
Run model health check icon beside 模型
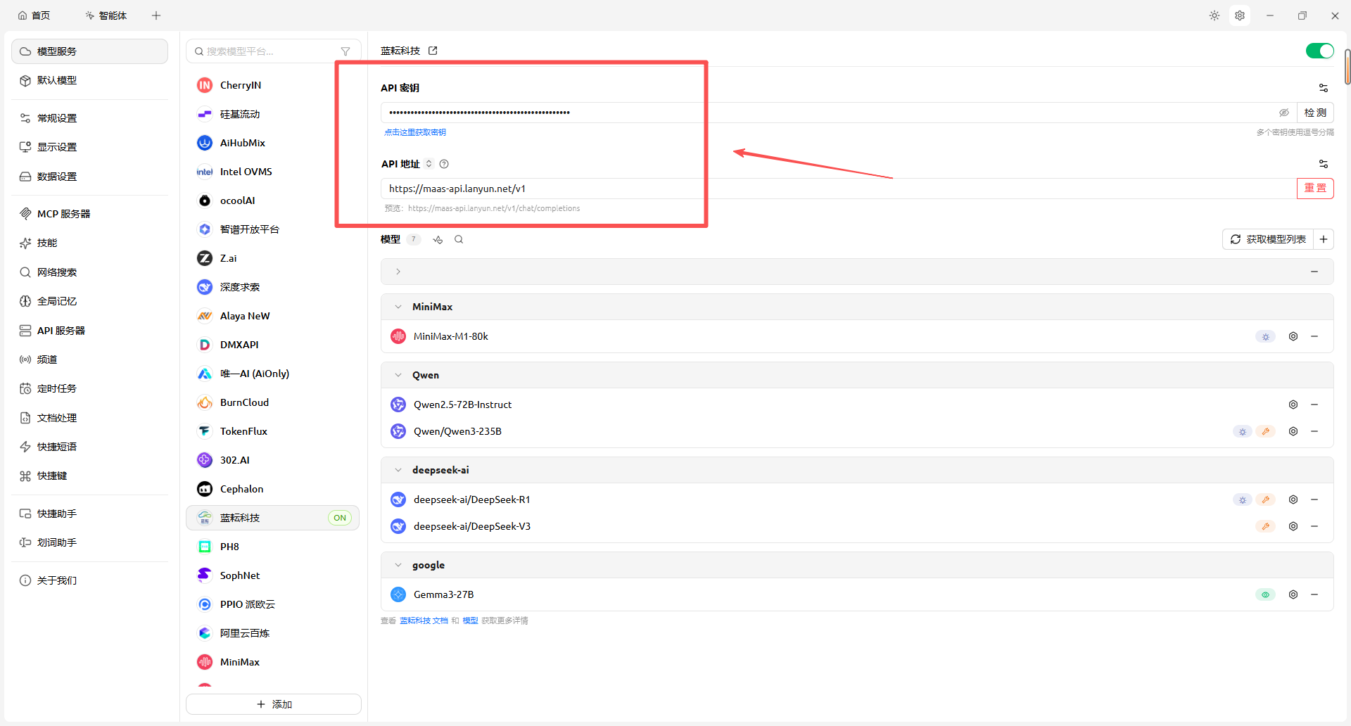[438, 239]
